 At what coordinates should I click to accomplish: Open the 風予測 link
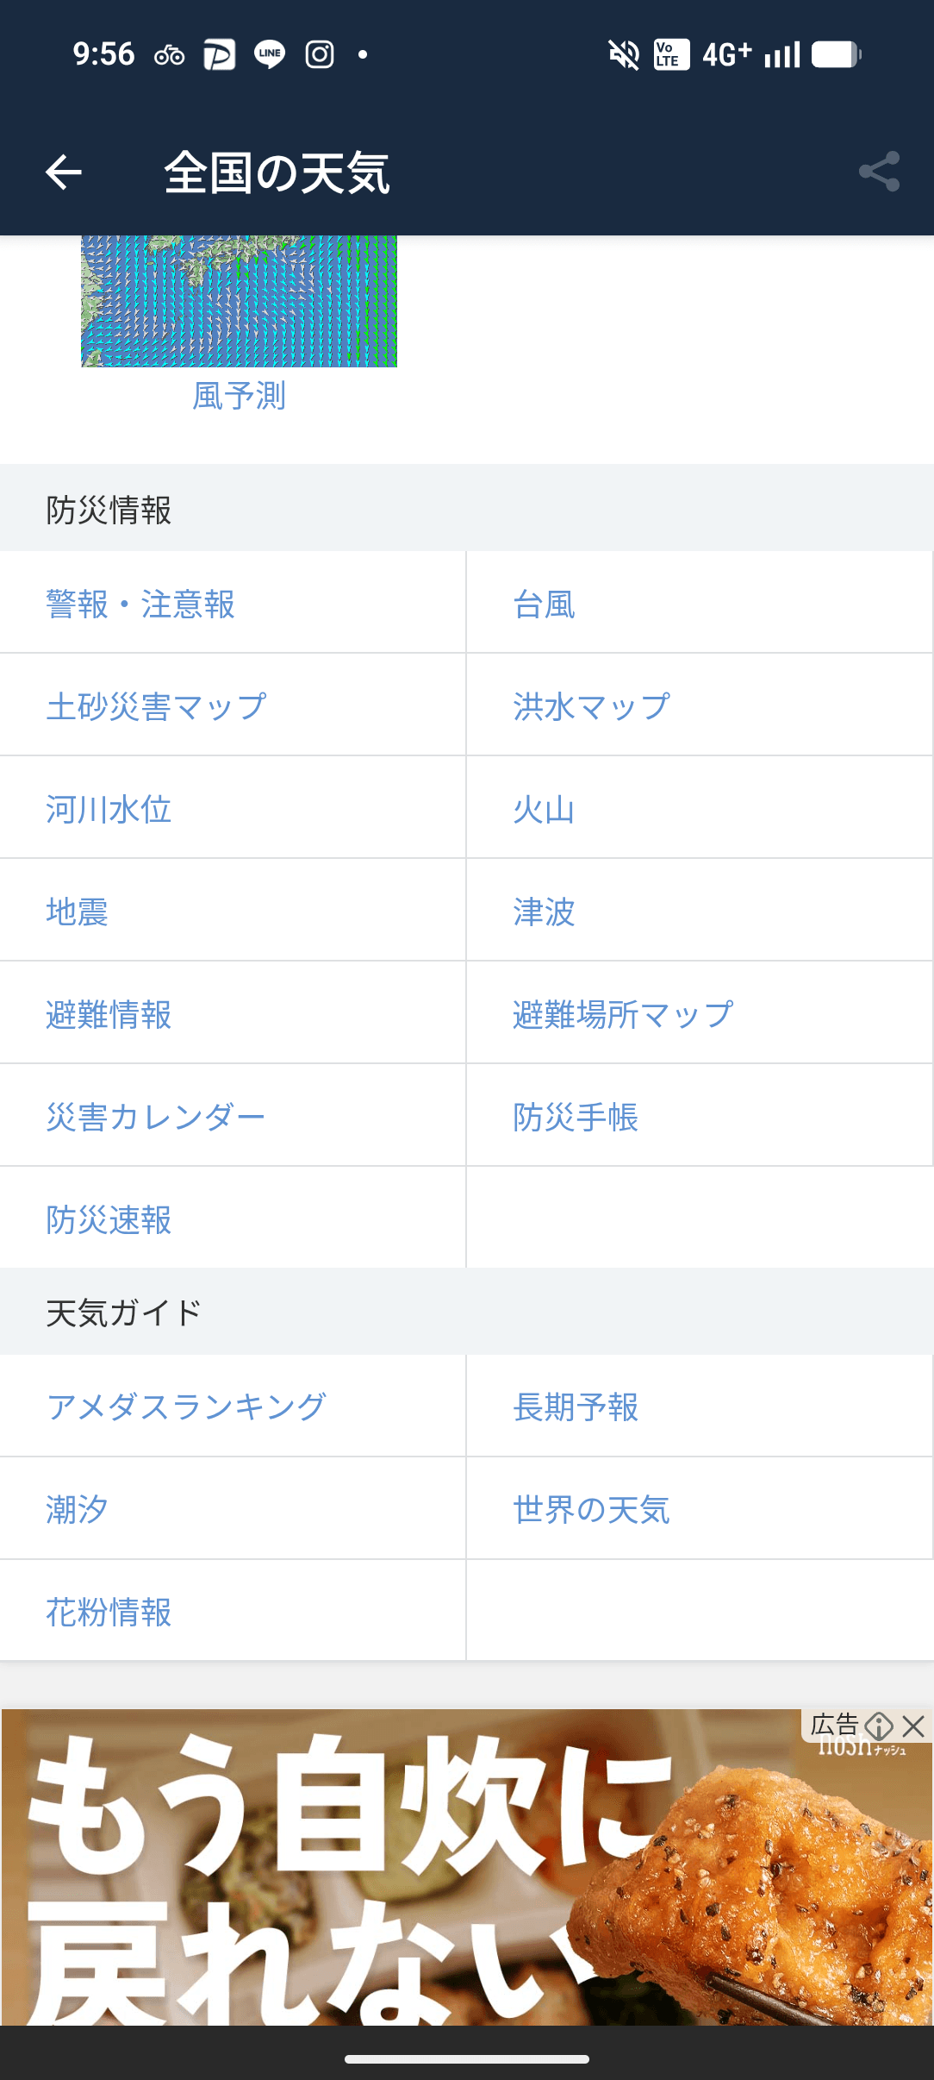click(x=239, y=396)
